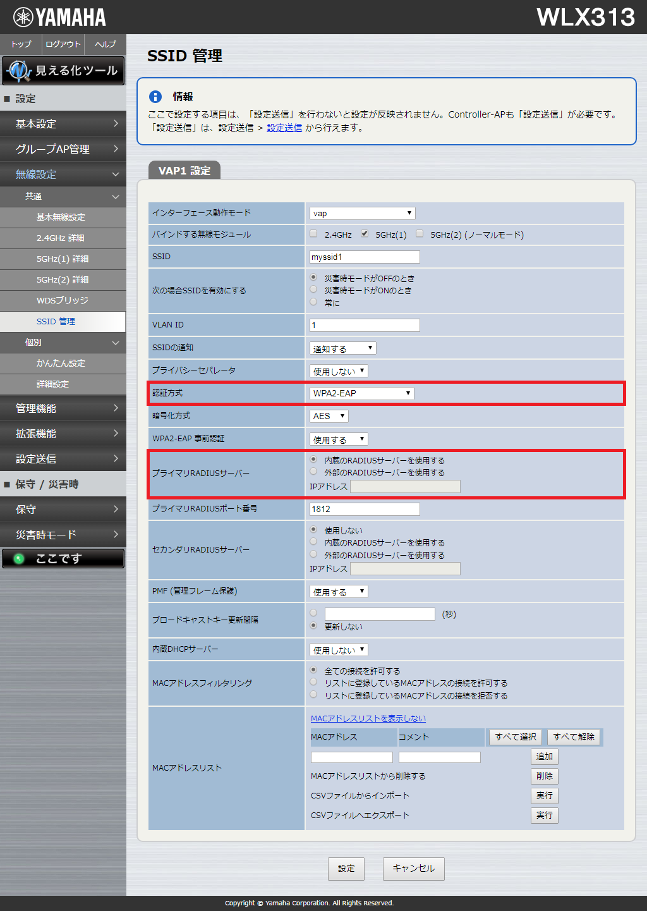This screenshot has height=911, width=647.
Task: Expand the 基本設定 menu chevron
Action: 116,124
